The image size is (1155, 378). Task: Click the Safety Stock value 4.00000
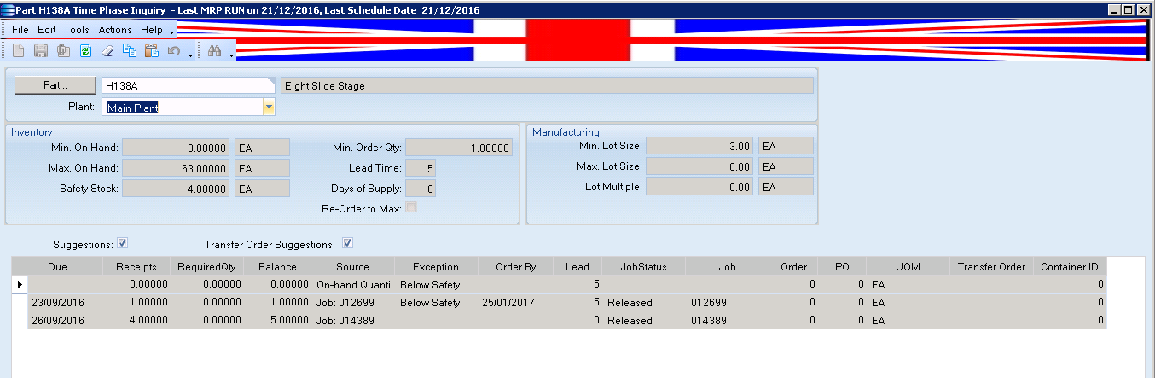pyautogui.click(x=177, y=189)
